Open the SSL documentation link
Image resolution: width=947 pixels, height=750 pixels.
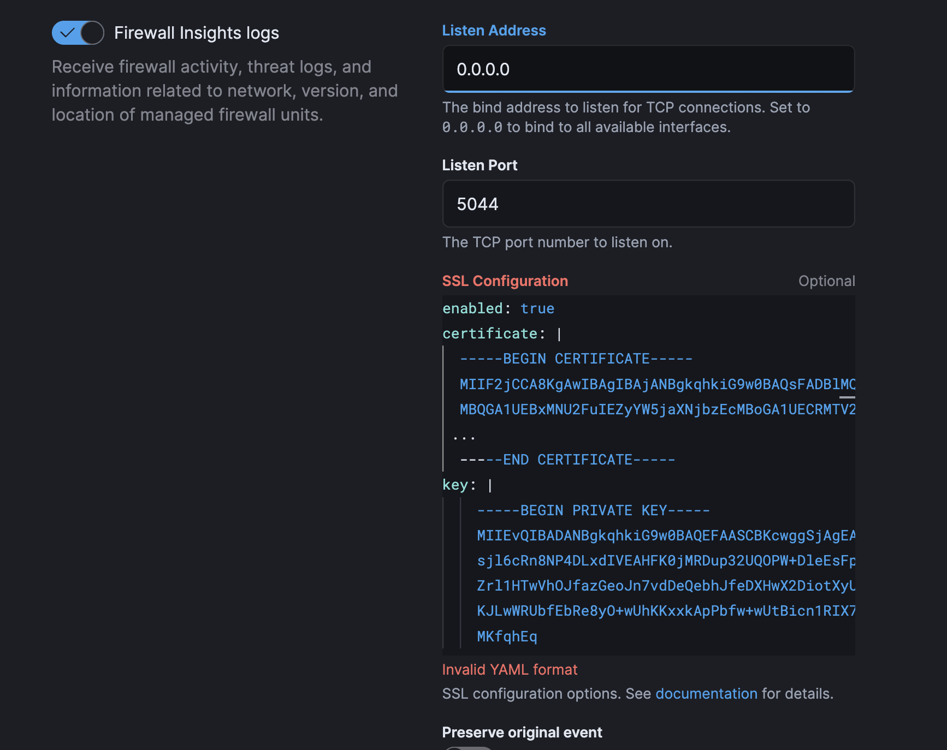(706, 694)
